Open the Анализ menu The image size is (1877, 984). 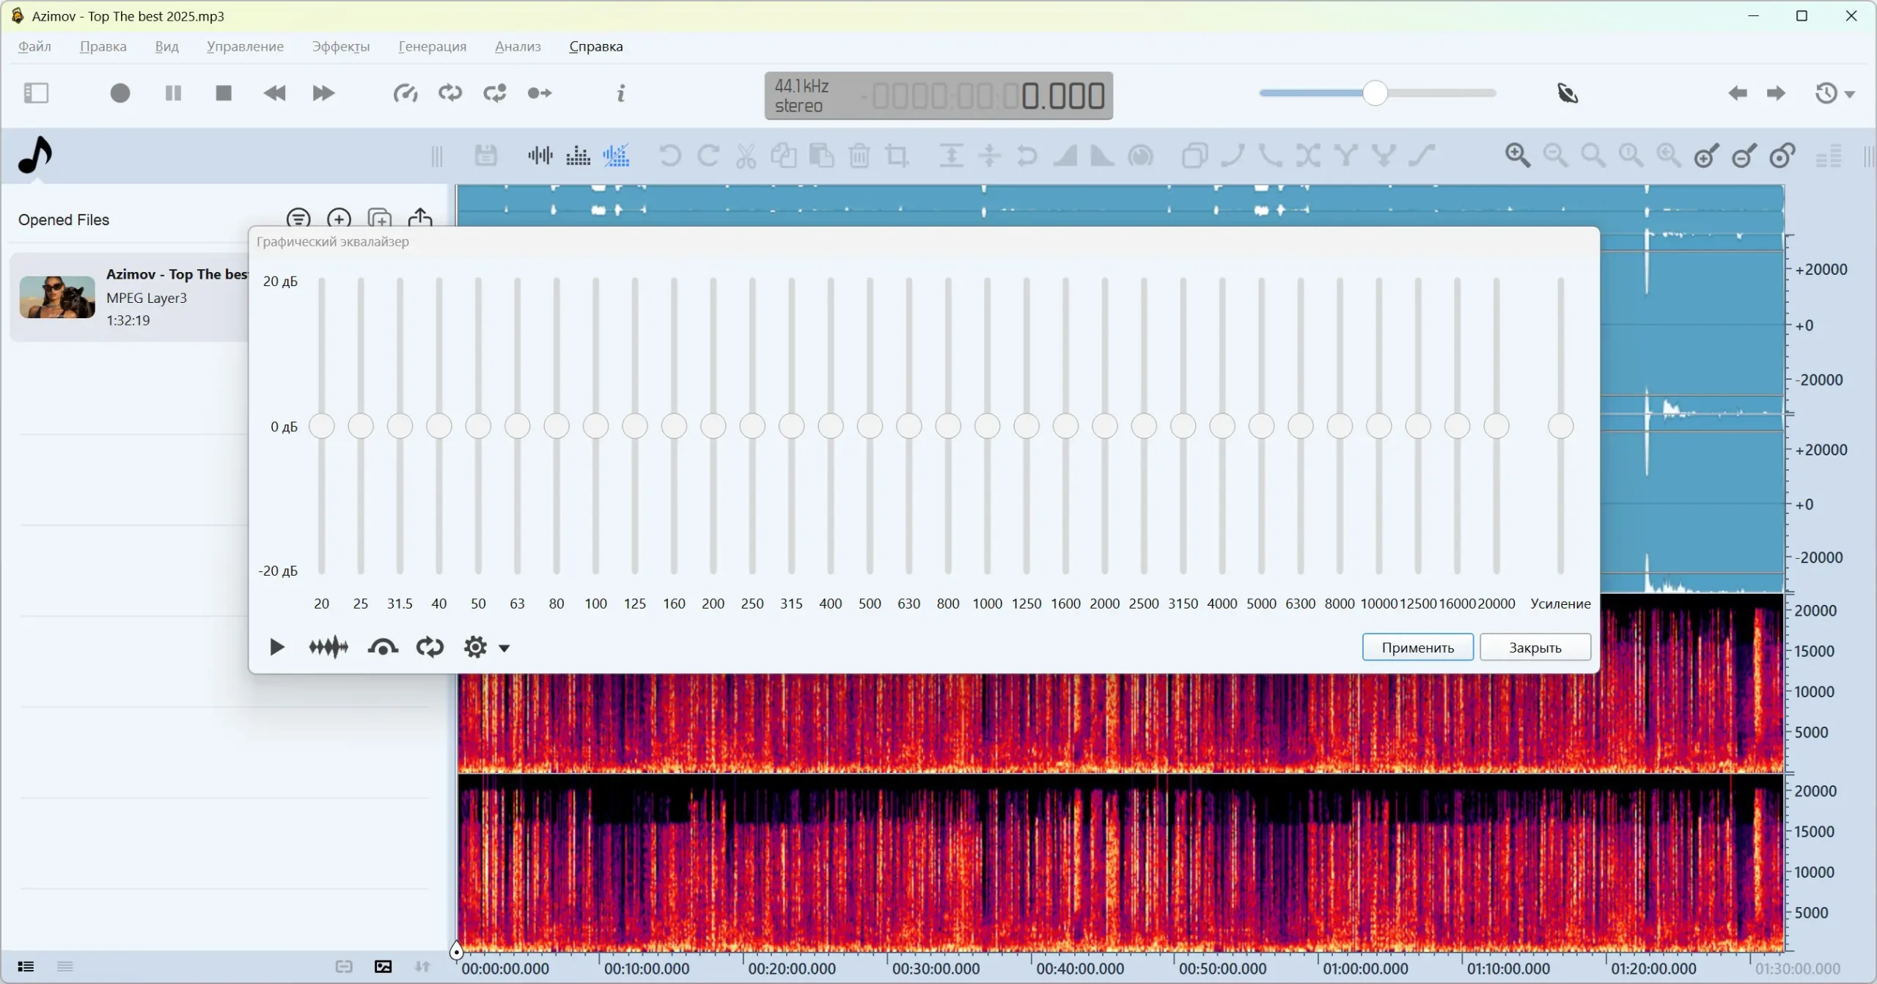coord(517,46)
